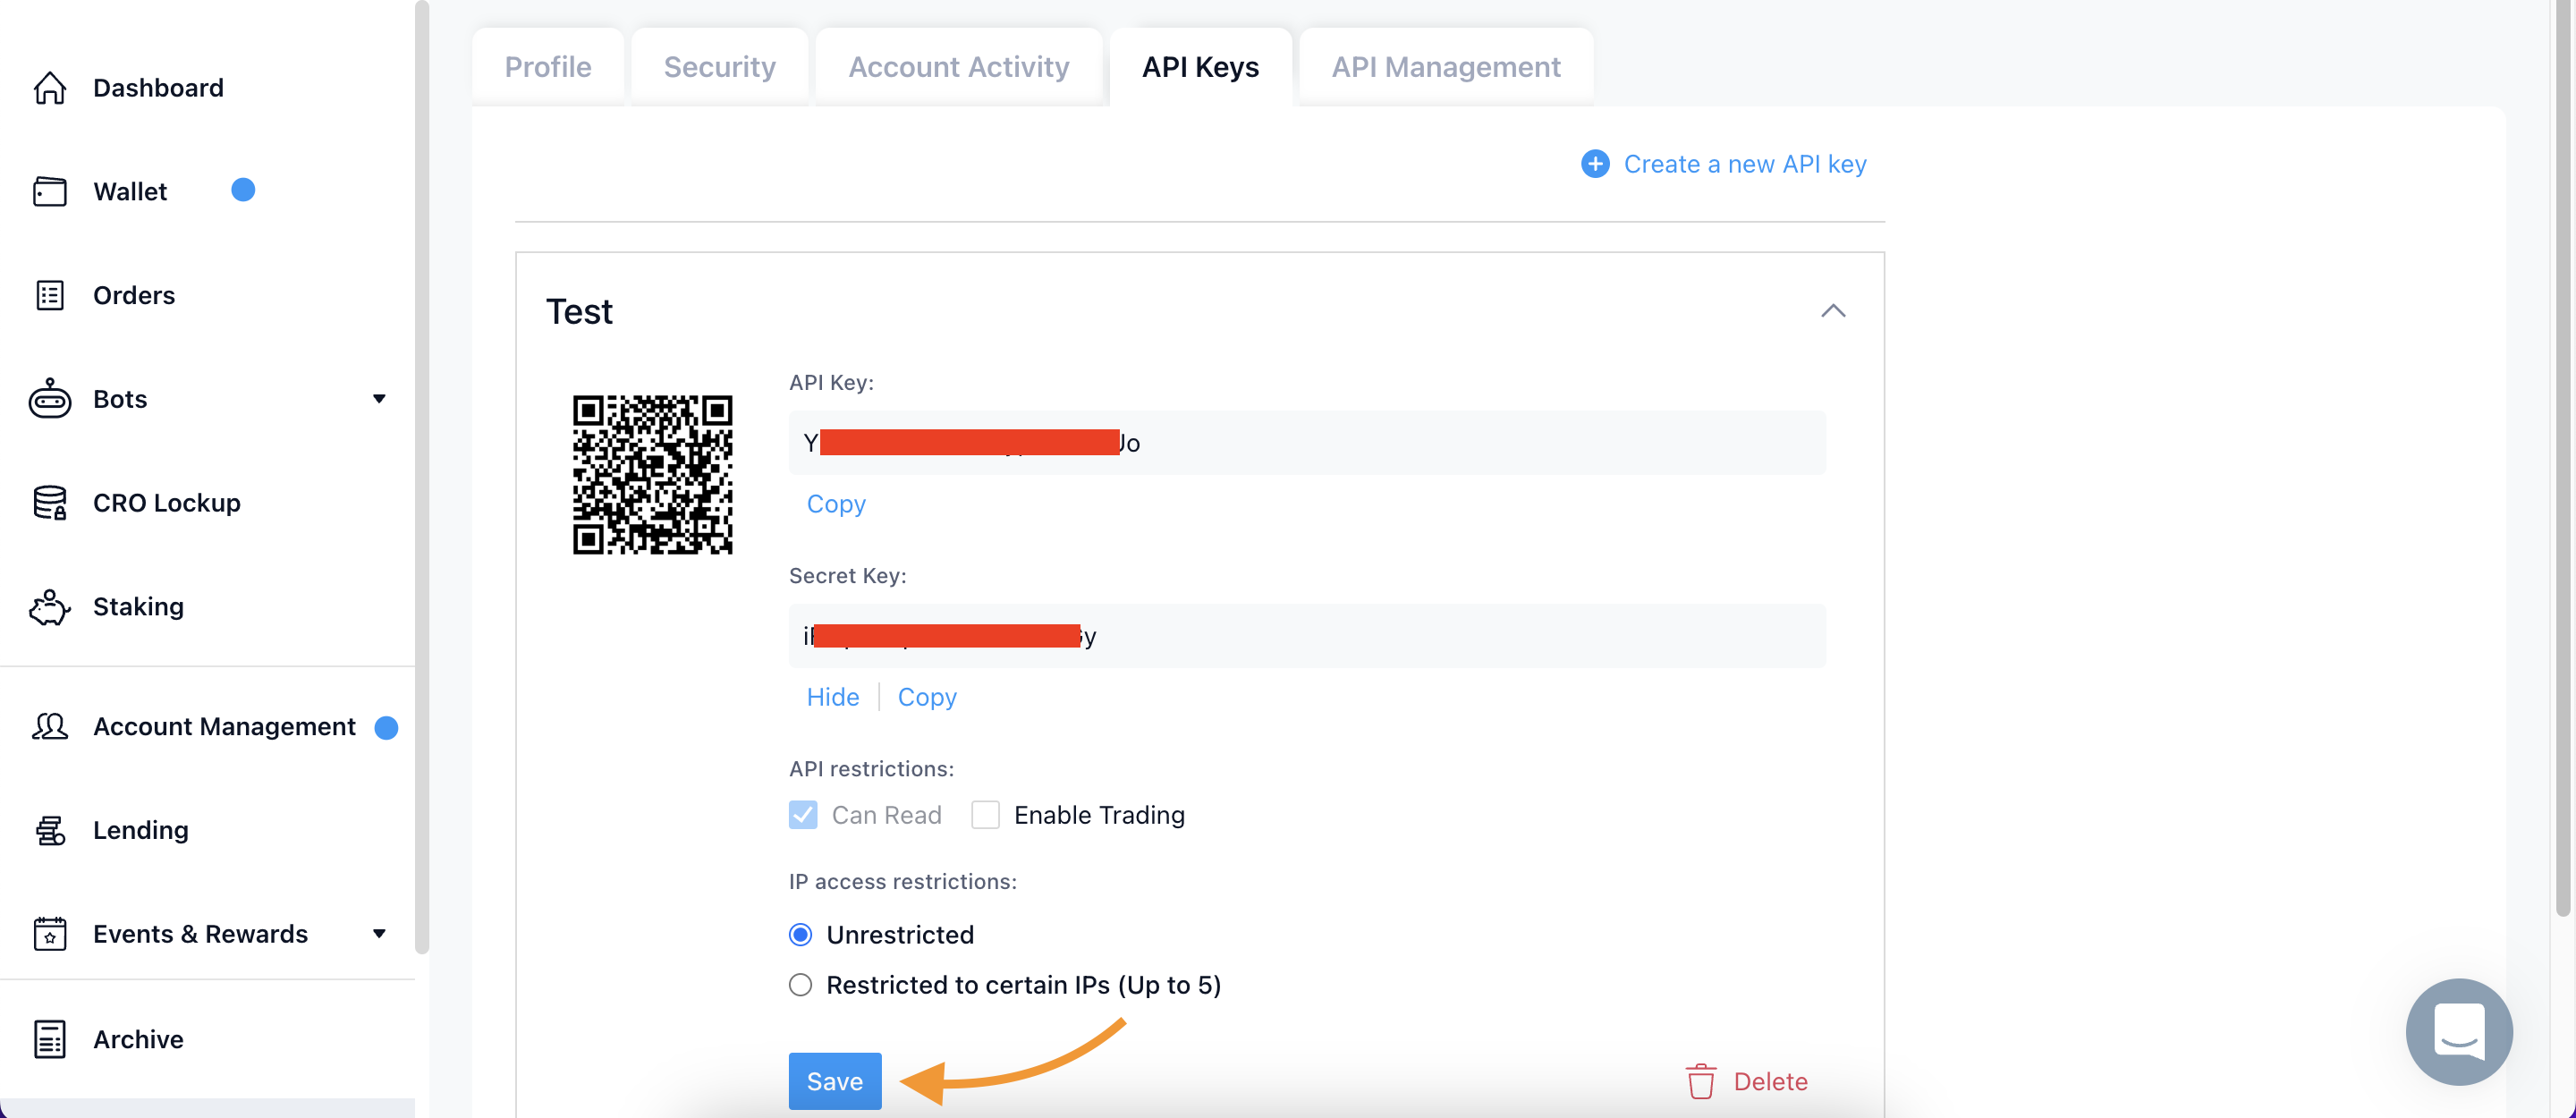Expand the Bots menu arrow

(379, 399)
